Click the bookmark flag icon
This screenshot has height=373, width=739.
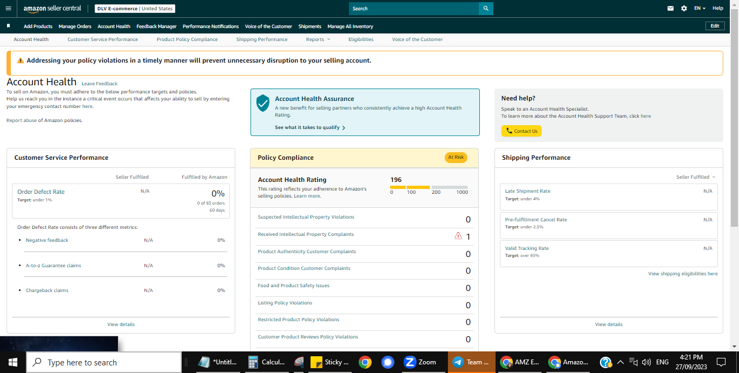coord(8,26)
